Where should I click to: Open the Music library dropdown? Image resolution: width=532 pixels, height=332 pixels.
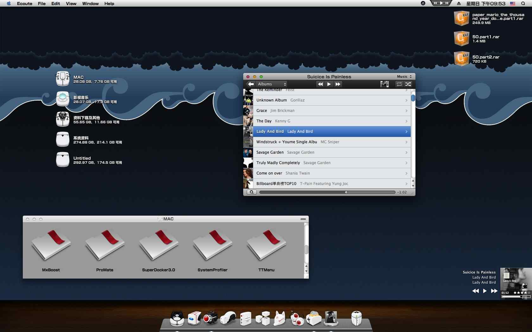point(404,77)
